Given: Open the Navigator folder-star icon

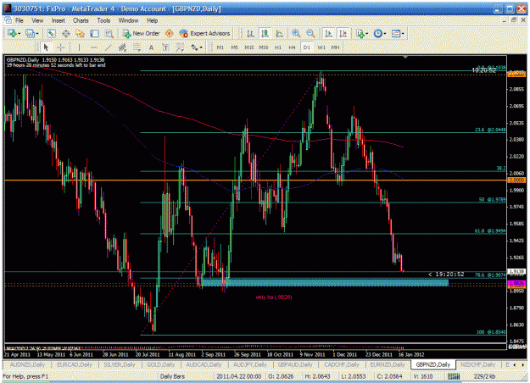Looking at the screenshot, I should click(x=81, y=33).
